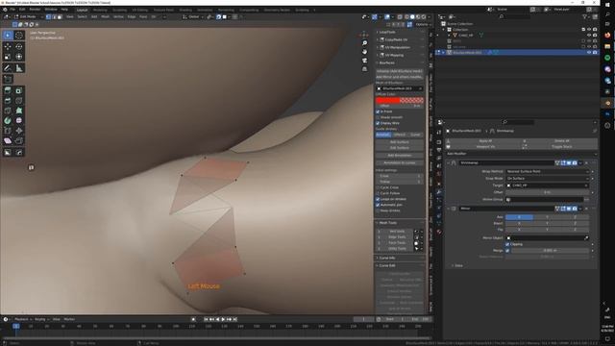The width and height of the screenshot is (615, 346).
Task: Open the Edit menu in top bar
Action: pyautogui.click(x=22, y=9)
